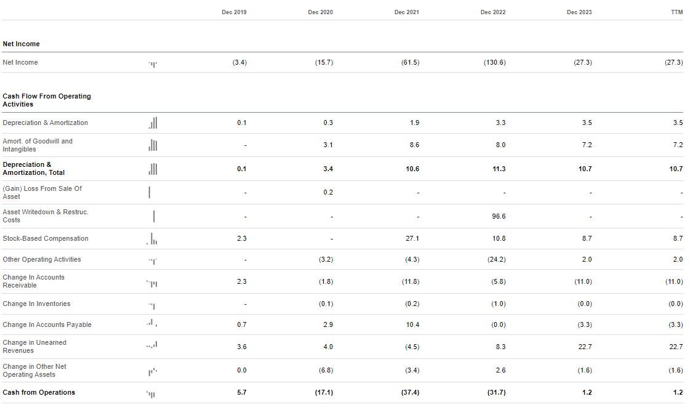Viewport: 690px width, 407px height.
Task: Select the Dec 2021 Stock-Based Compensation value 27.1
Action: pyautogui.click(x=412, y=239)
